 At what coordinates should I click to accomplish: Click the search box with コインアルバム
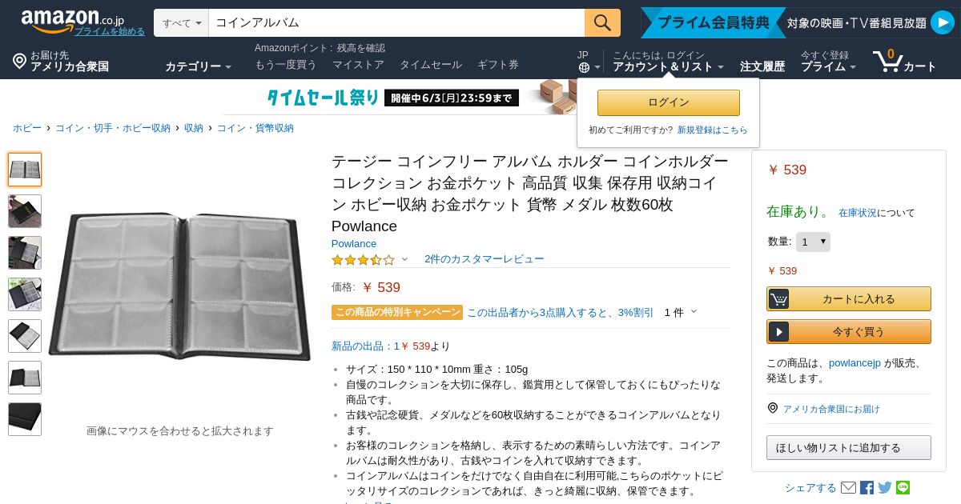[396, 22]
